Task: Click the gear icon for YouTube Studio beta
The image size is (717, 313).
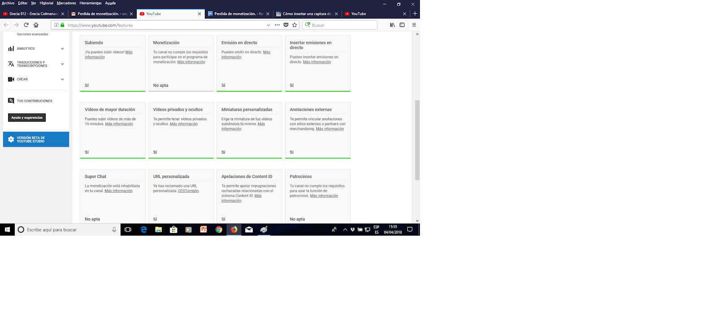Action: click(11, 140)
